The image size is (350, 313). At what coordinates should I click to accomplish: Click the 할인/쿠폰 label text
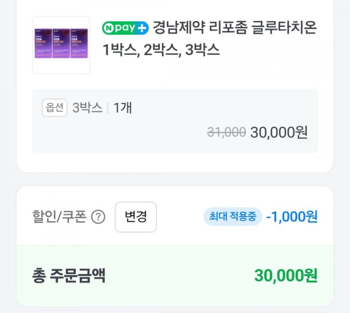pos(59,217)
